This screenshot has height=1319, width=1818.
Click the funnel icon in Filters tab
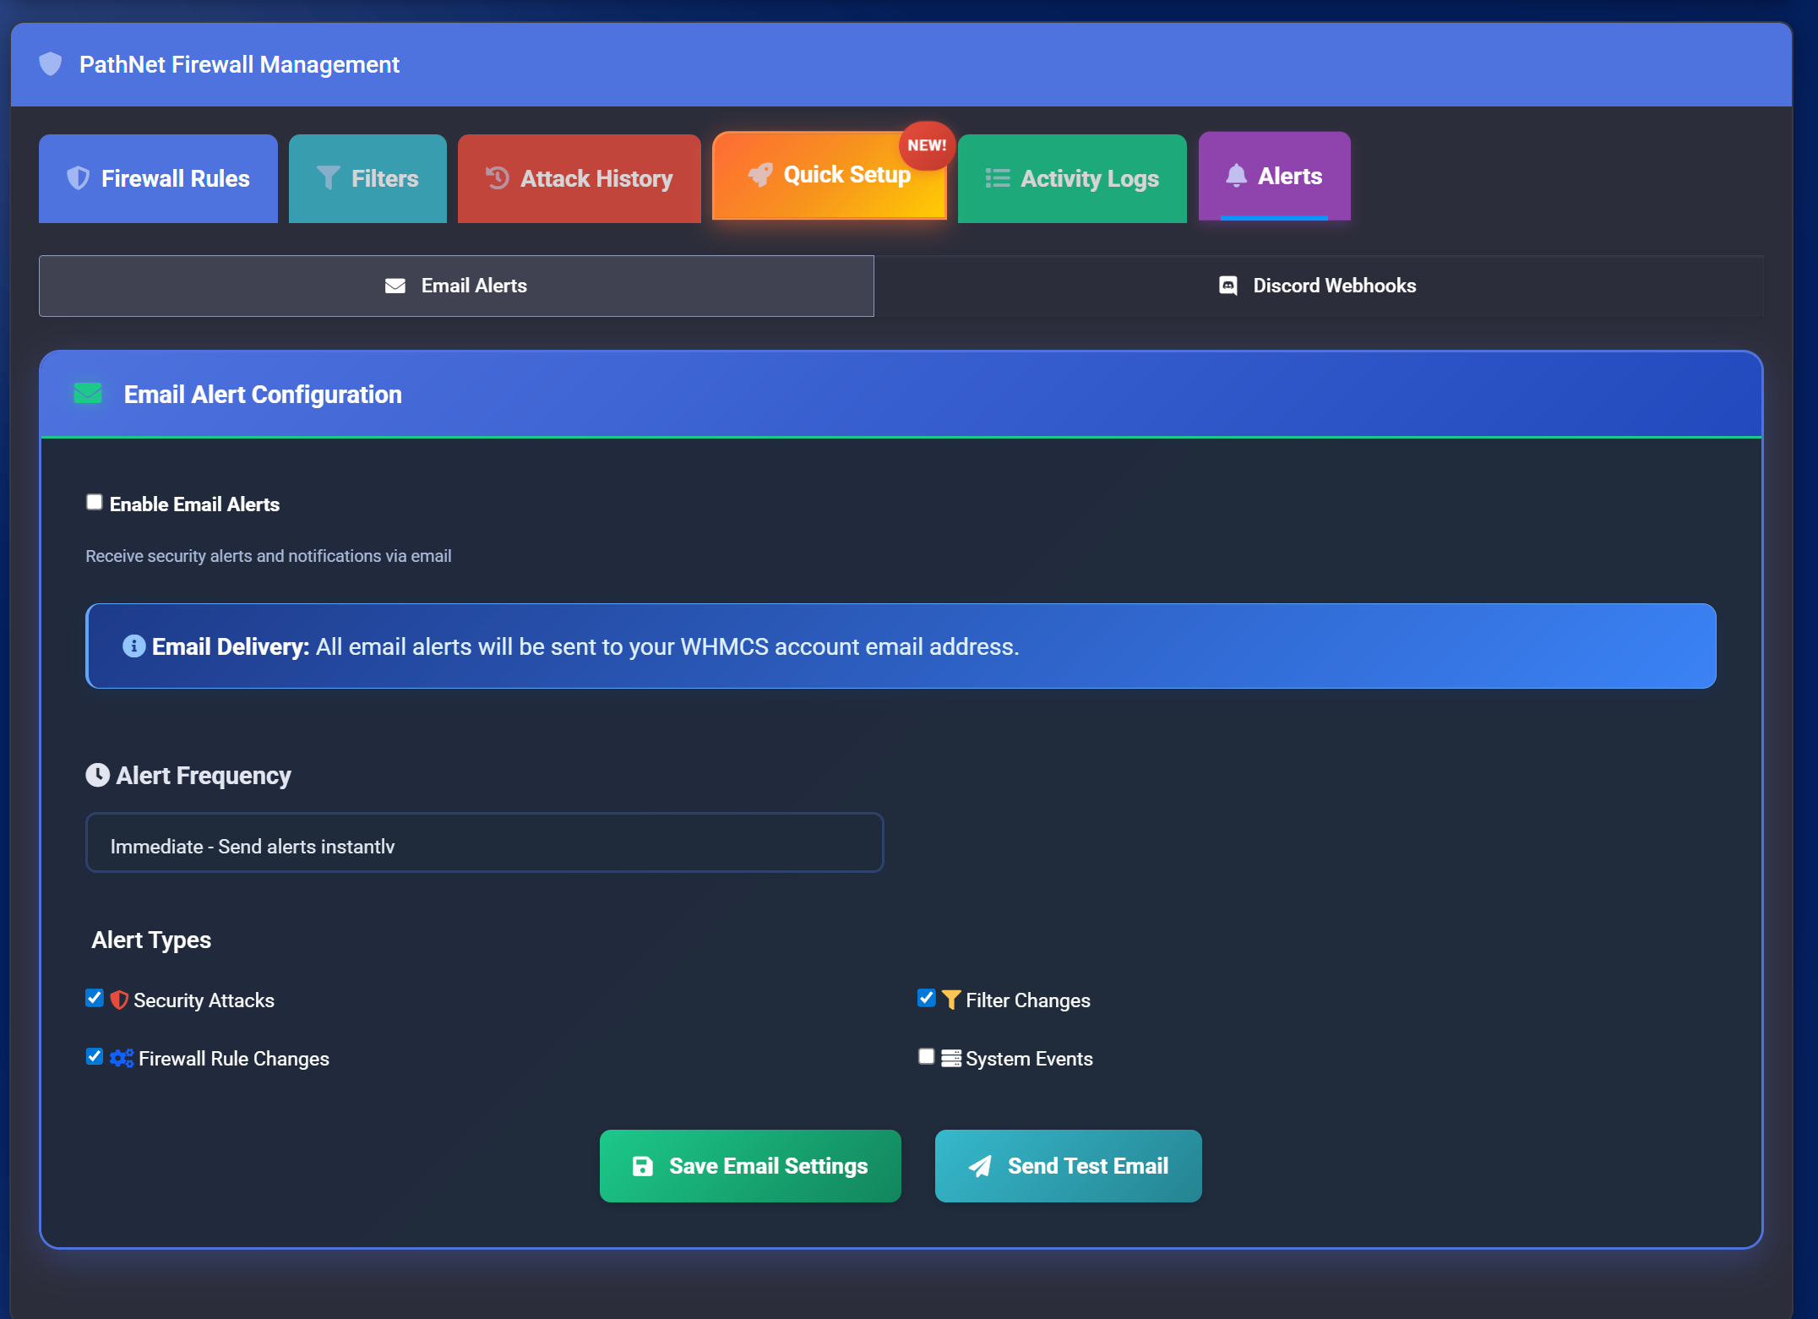[x=328, y=178]
